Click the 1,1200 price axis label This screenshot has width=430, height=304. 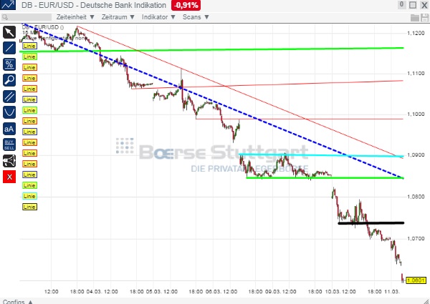[x=416, y=33]
